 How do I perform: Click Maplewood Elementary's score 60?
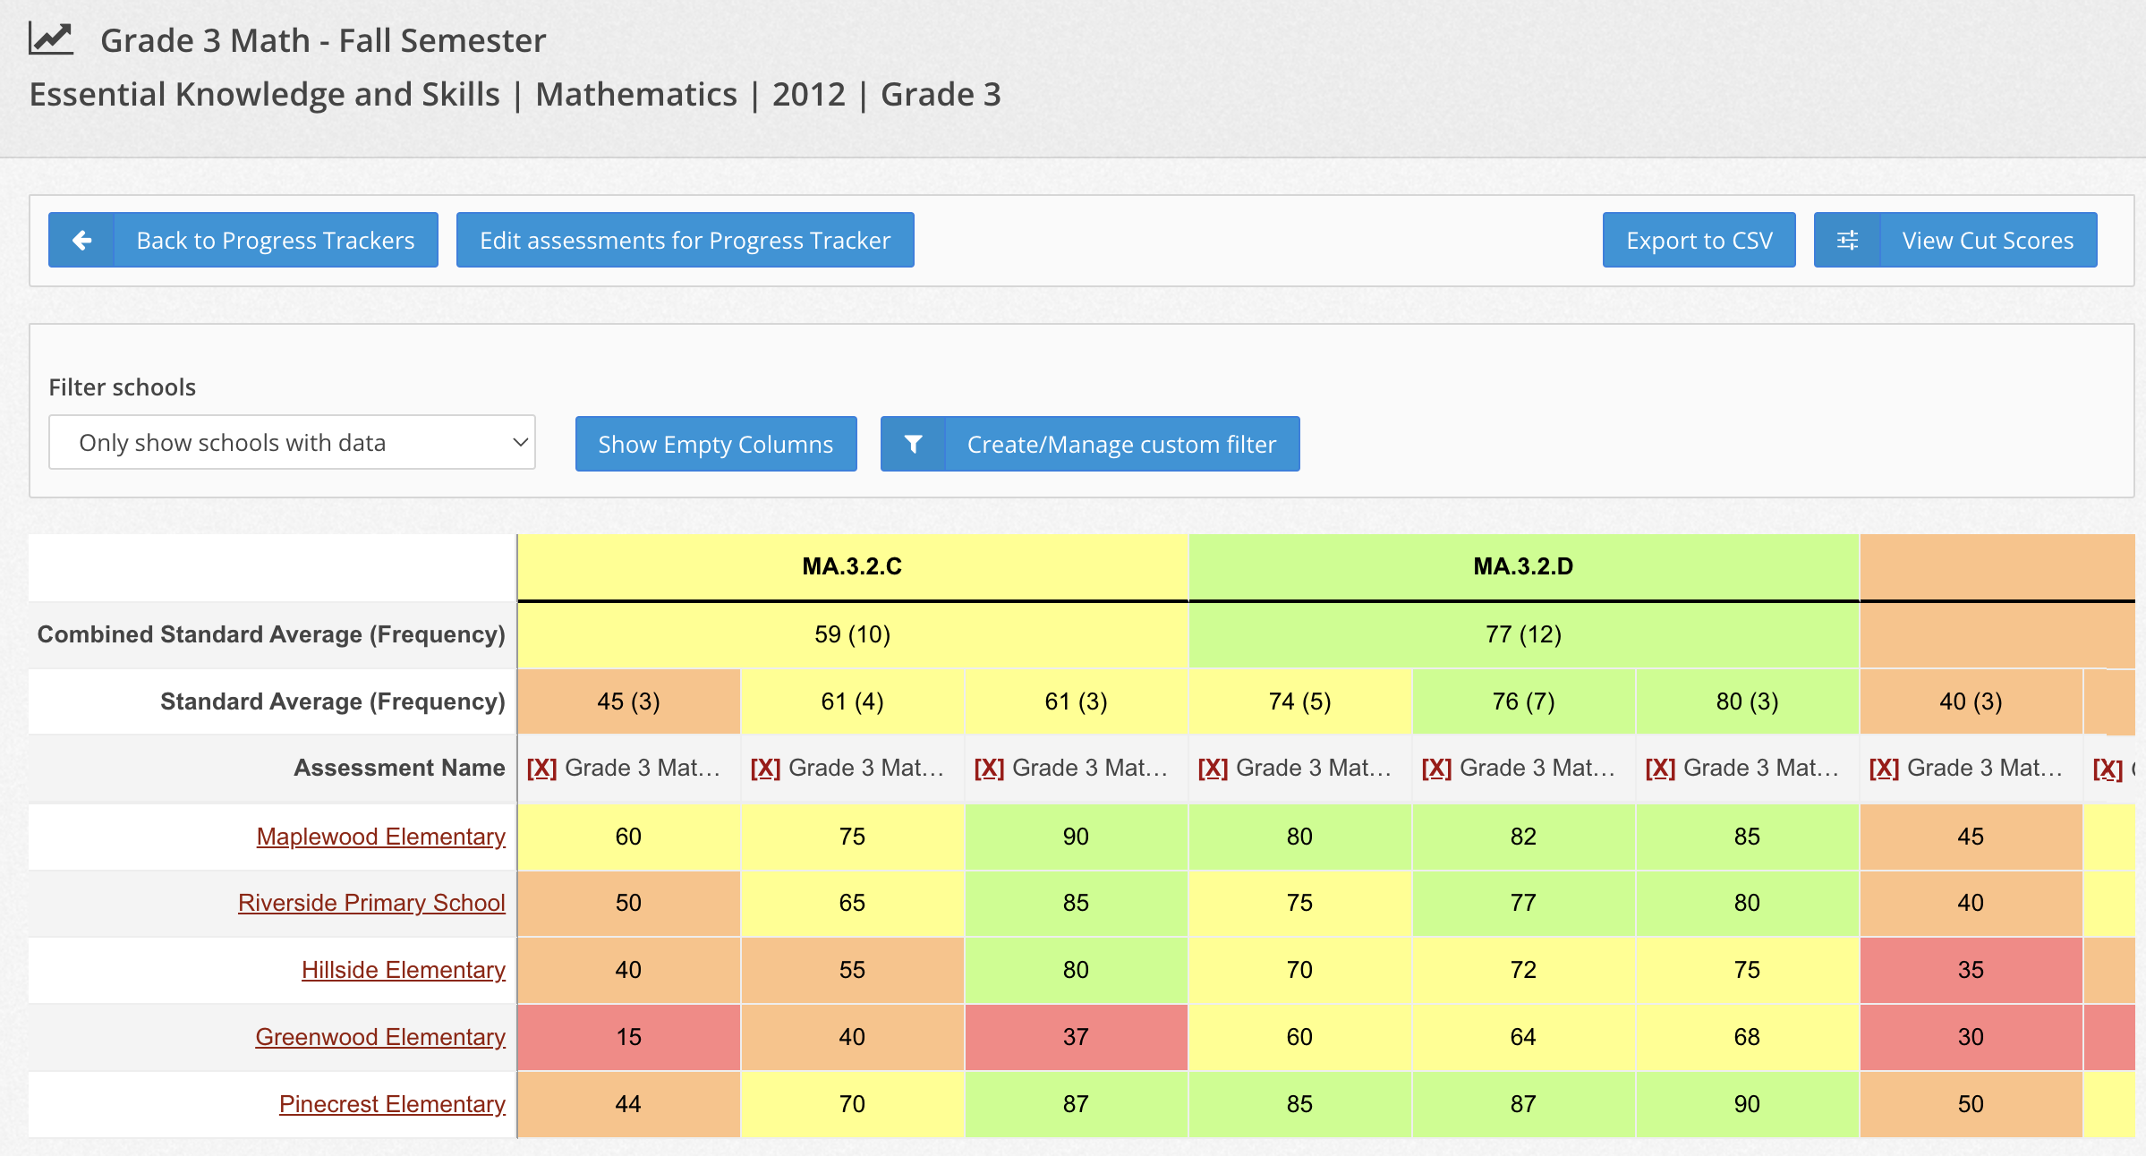click(629, 837)
